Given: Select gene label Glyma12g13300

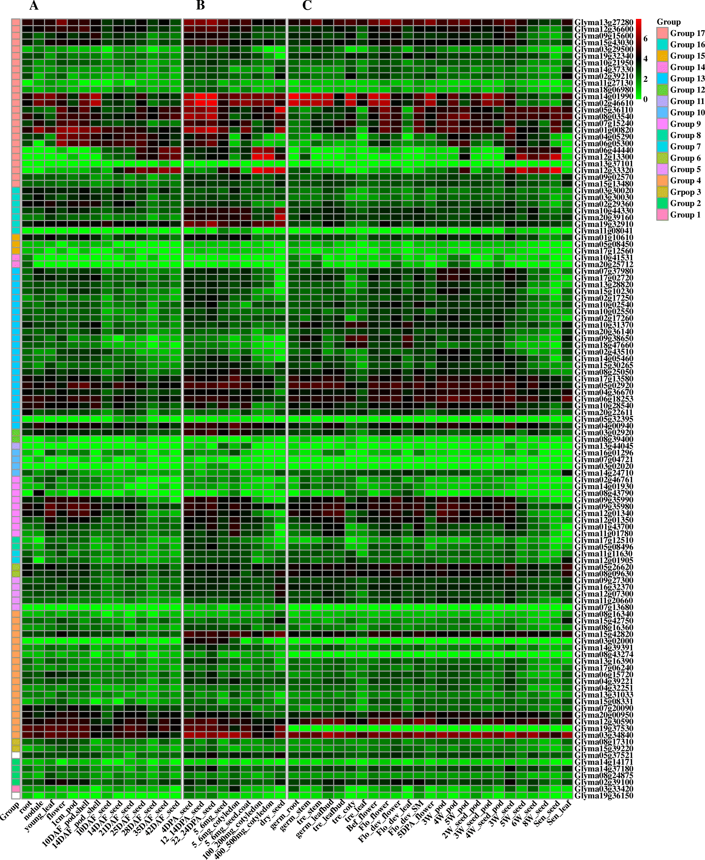Looking at the screenshot, I should point(604,157).
